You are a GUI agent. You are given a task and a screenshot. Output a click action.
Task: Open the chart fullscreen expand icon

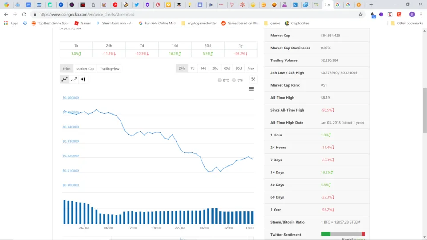pyautogui.click(x=253, y=79)
